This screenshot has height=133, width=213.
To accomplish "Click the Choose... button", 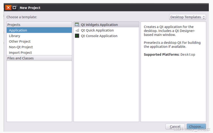I will click(196, 126).
